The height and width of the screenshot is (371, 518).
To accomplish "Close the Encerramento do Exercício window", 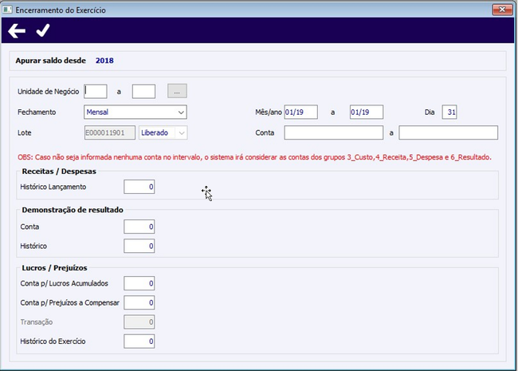I will click(502, 10).
